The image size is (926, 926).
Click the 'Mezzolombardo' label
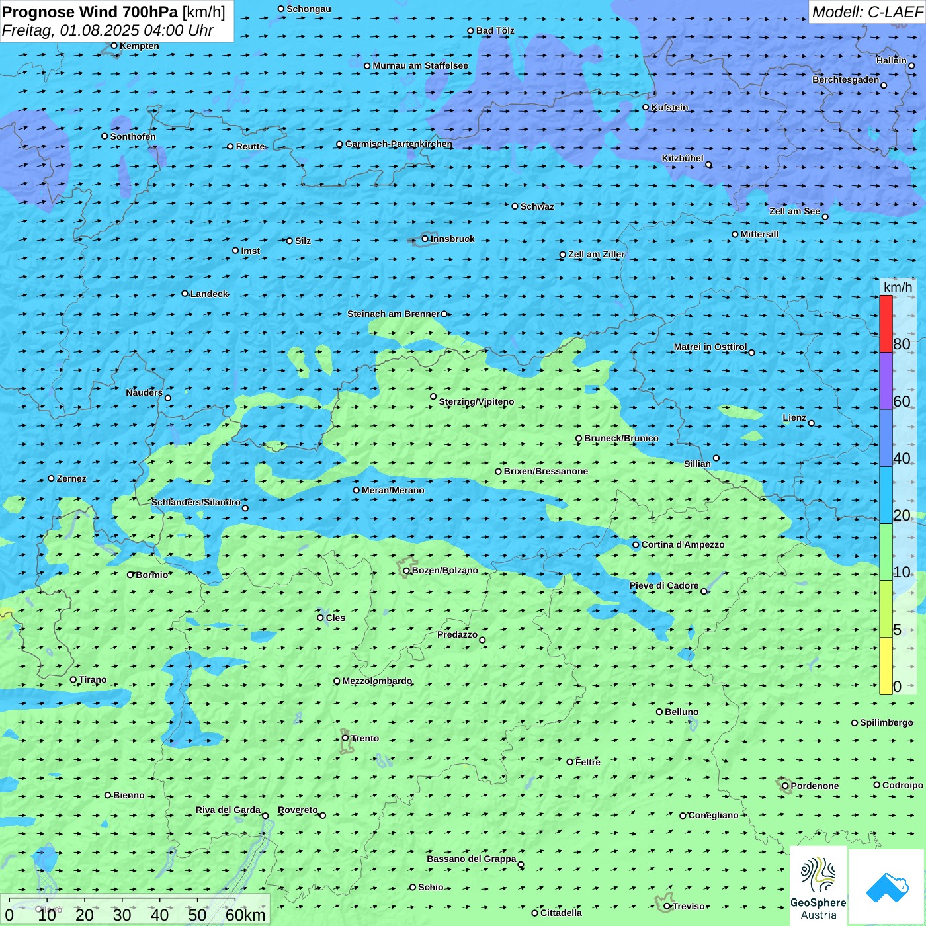click(x=377, y=681)
